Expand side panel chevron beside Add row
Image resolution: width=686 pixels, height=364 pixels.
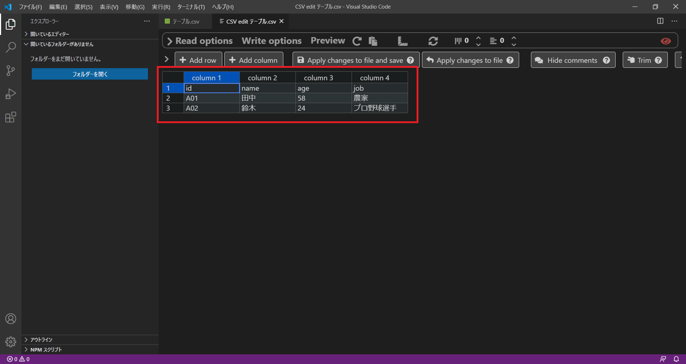pyautogui.click(x=166, y=59)
